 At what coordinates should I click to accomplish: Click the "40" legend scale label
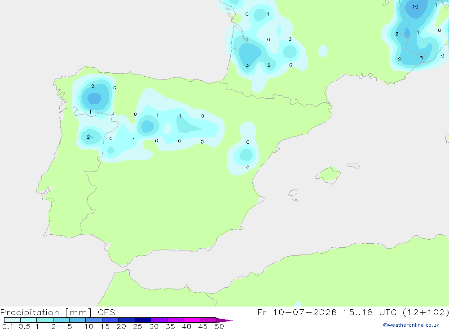[186, 326]
